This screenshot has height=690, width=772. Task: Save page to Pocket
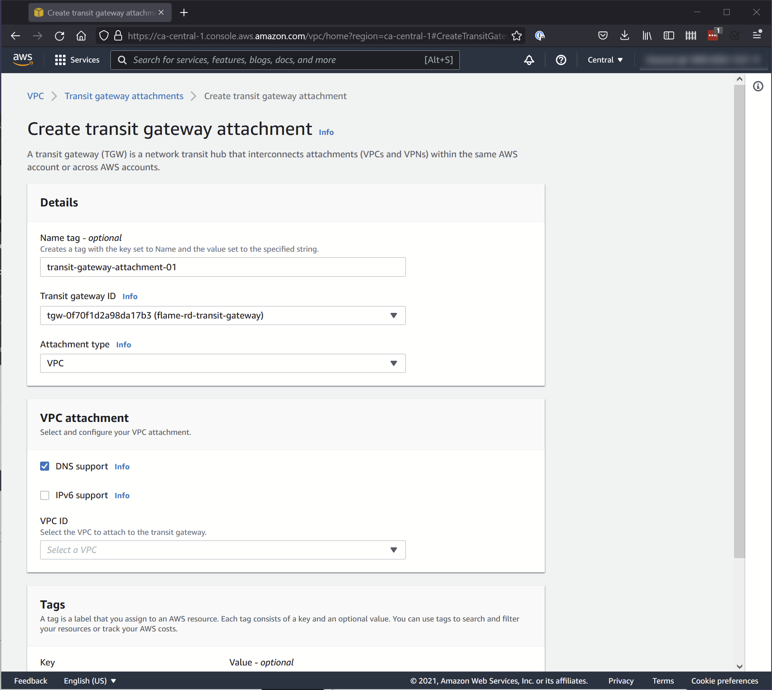tap(603, 36)
